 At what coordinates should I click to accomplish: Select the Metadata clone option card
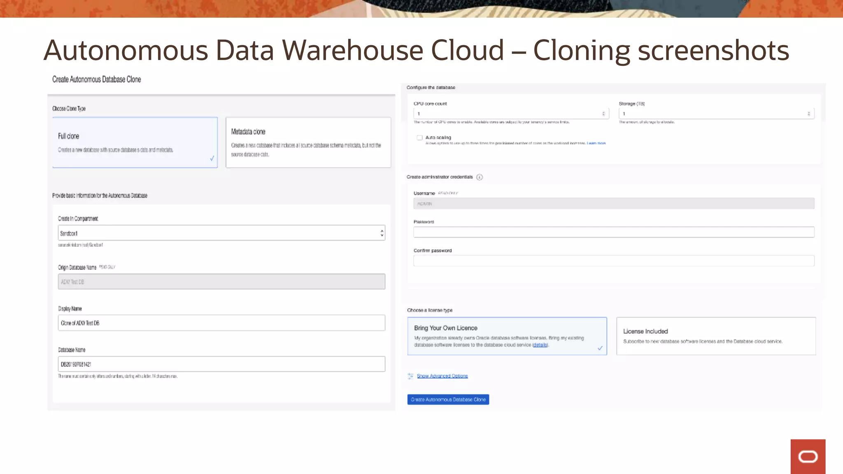pyautogui.click(x=308, y=142)
